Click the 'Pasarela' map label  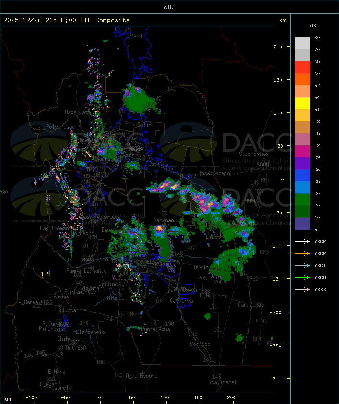60,388
